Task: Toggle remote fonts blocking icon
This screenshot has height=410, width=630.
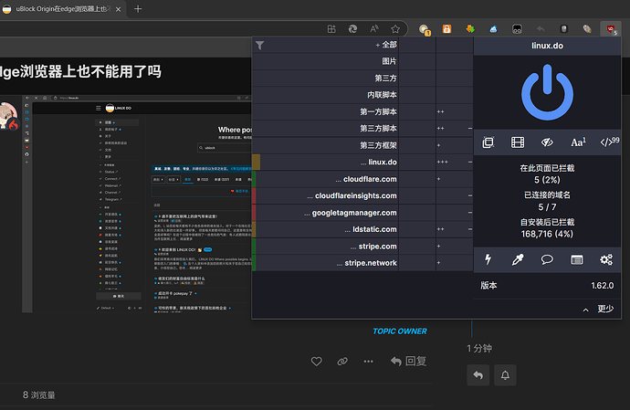Action: click(578, 142)
